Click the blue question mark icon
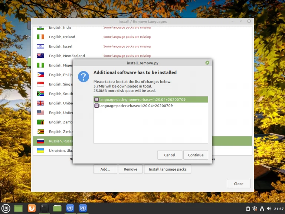The image size is (285, 214). [x=83, y=77]
